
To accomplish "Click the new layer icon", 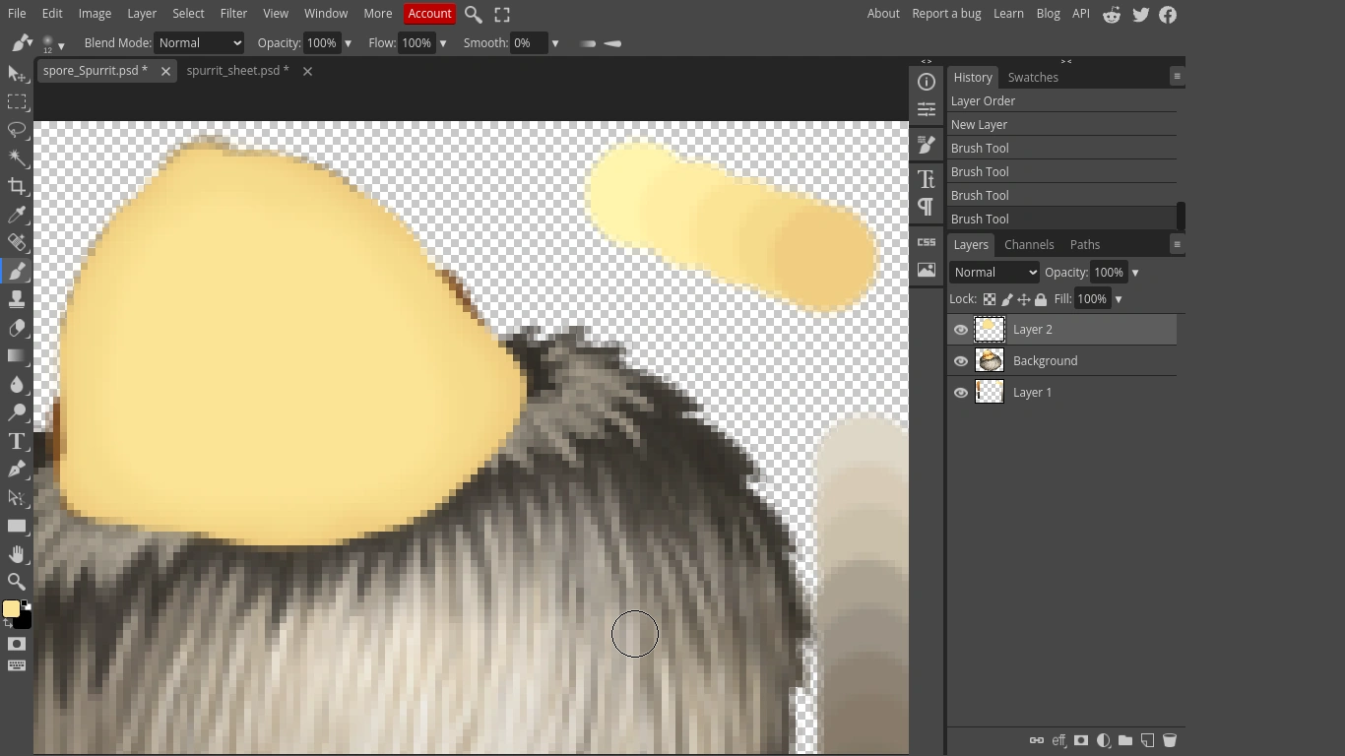I will pos(1147,740).
